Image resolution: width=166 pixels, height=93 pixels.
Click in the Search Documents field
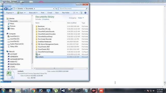coord(72,9)
